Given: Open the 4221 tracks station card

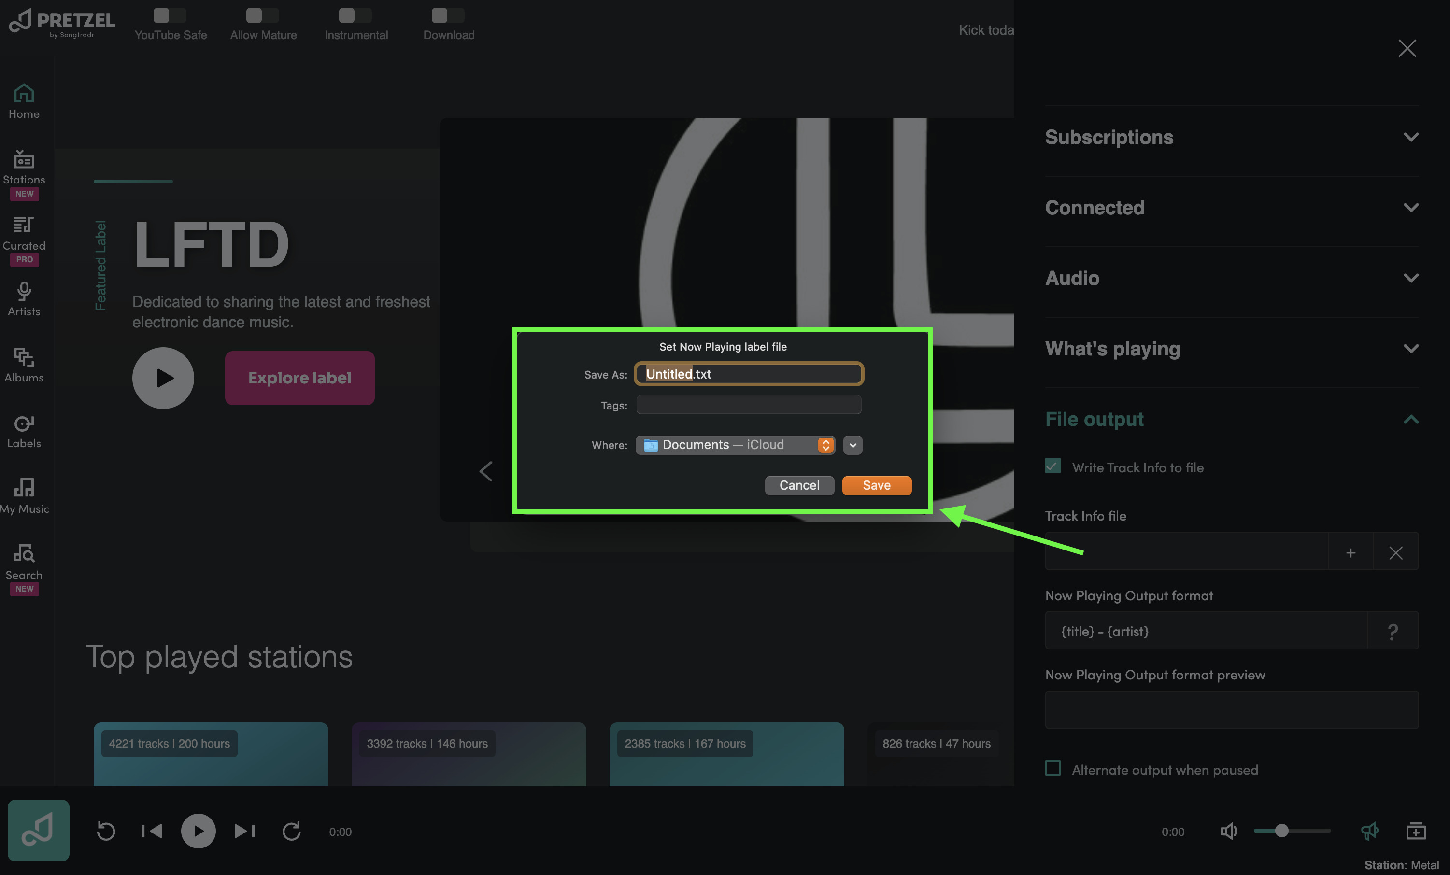Looking at the screenshot, I should pos(211,754).
